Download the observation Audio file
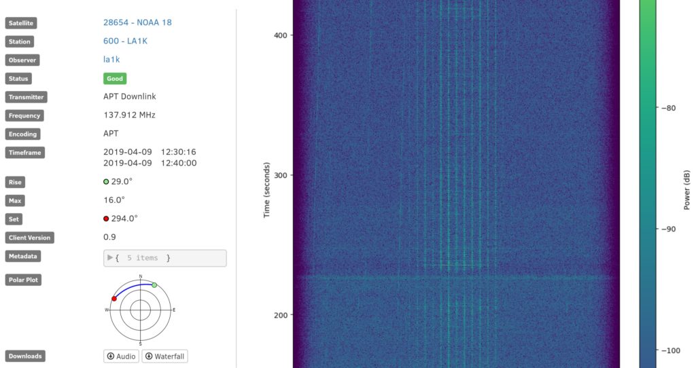Screen dimensions: 696x368 coord(121,356)
